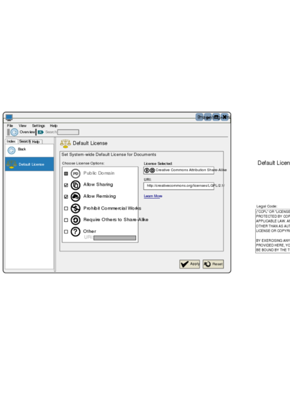Switch to the Help tab in sidebar
The image size is (290, 411).
click(36, 142)
